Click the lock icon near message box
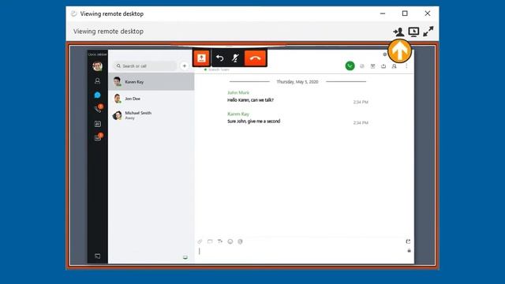Viewport: 505px width, 284px height. (x=409, y=251)
